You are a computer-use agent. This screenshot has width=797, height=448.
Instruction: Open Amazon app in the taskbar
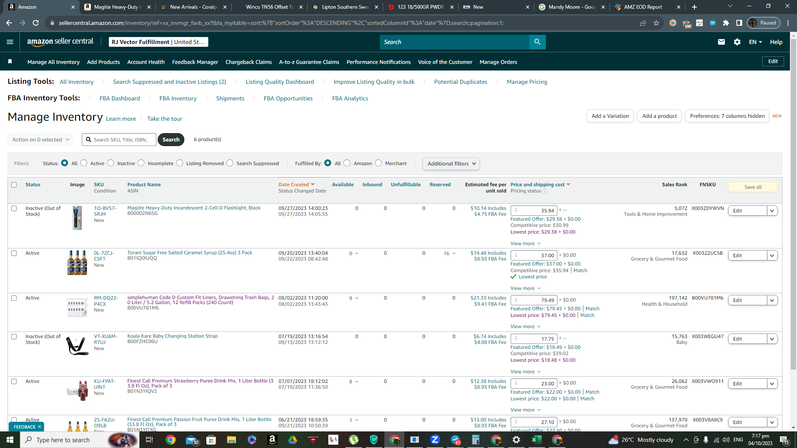coord(272,440)
